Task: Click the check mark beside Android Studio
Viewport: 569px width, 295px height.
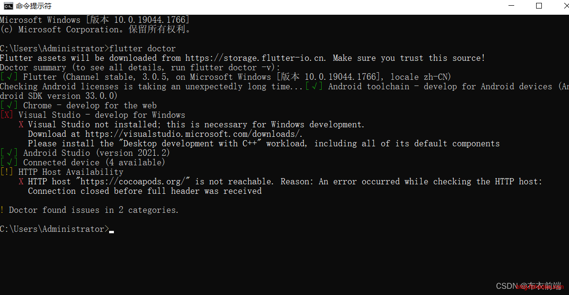Action: (9, 153)
